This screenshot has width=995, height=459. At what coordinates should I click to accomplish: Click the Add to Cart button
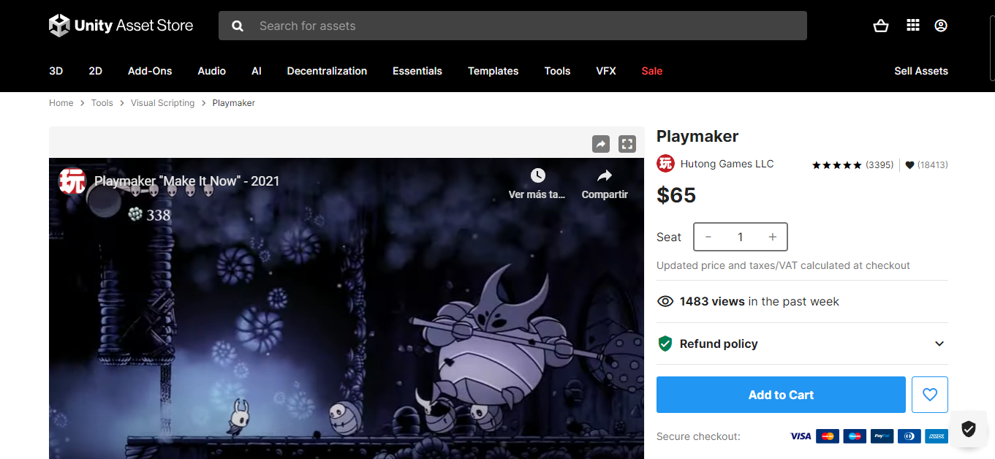point(781,395)
